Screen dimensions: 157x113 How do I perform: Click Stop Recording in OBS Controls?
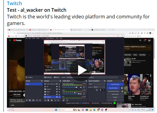[x=113, y=88]
